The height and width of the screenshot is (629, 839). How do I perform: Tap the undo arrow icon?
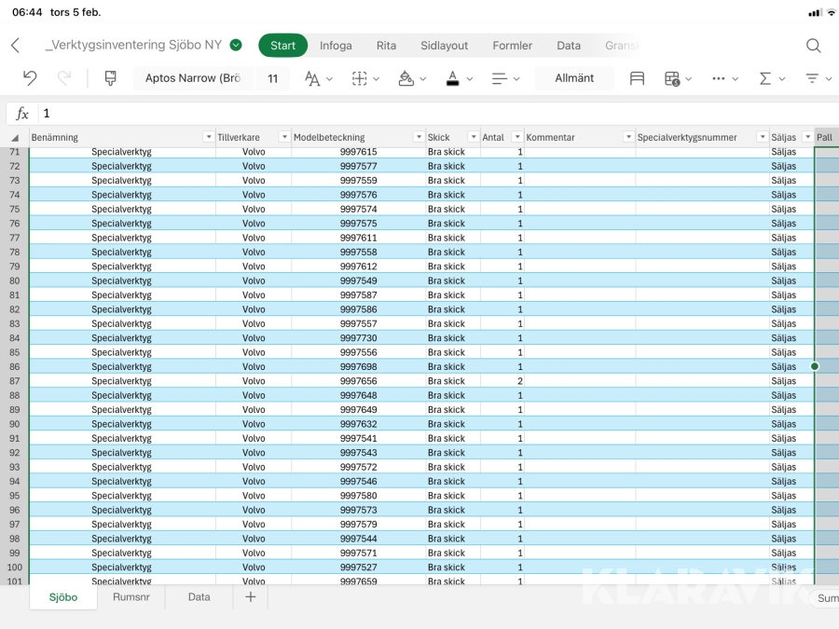30,78
